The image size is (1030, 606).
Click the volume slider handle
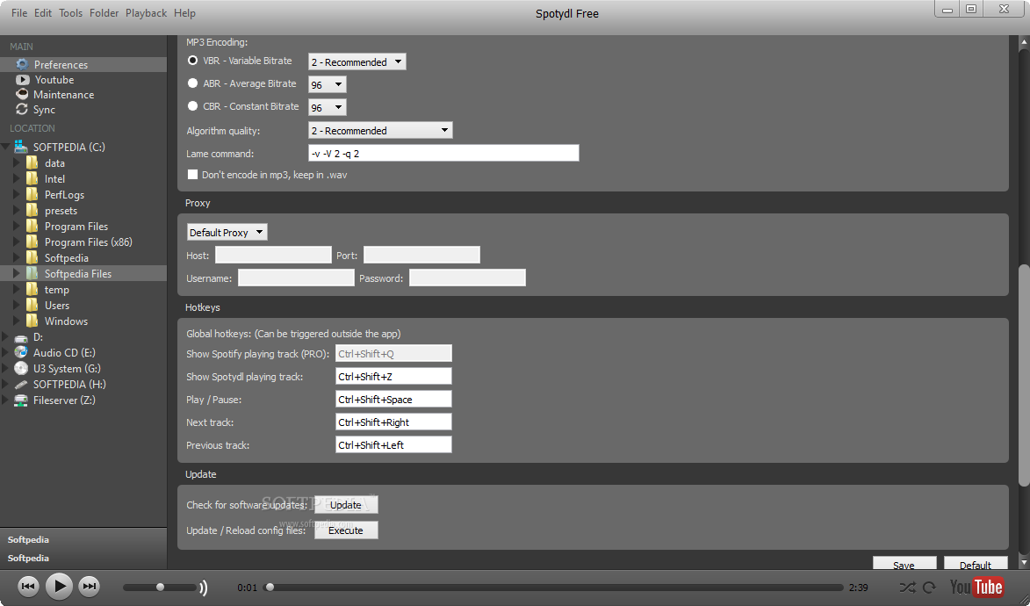tap(160, 587)
